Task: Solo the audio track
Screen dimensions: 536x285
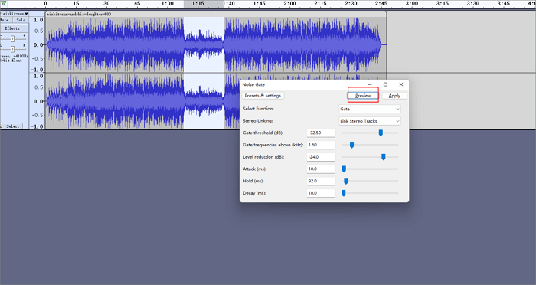Action: click(21, 20)
